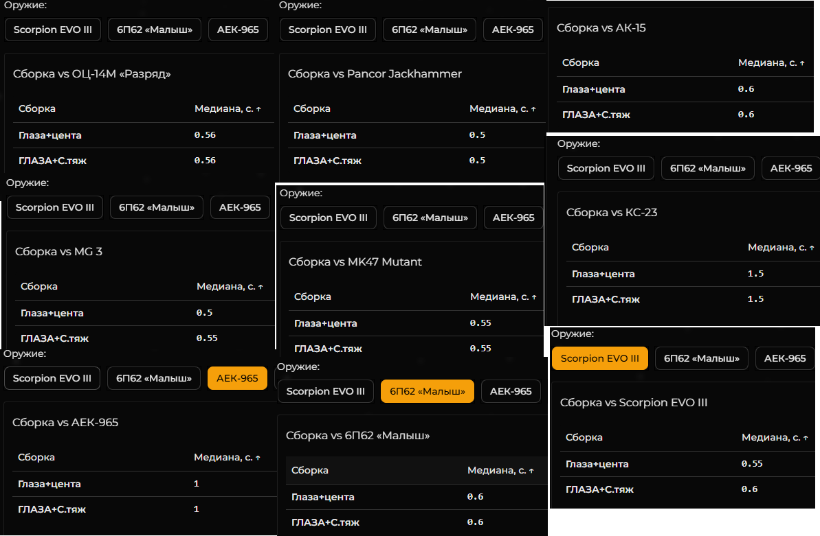This screenshot has width=820, height=536.
Task: Sort by Медиана in the Pancor Jackhammer table
Action: tap(502, 108)
